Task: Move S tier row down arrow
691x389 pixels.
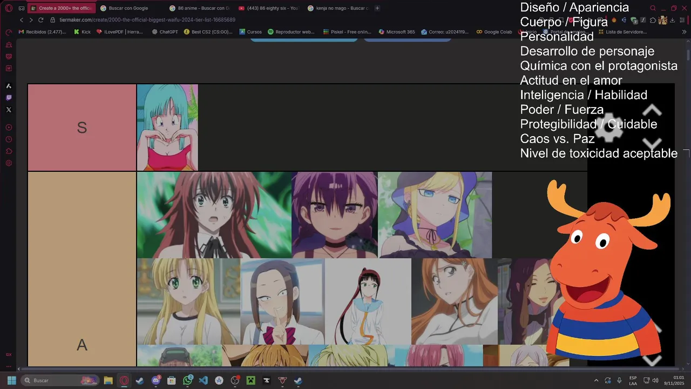Action: (652, 144)
